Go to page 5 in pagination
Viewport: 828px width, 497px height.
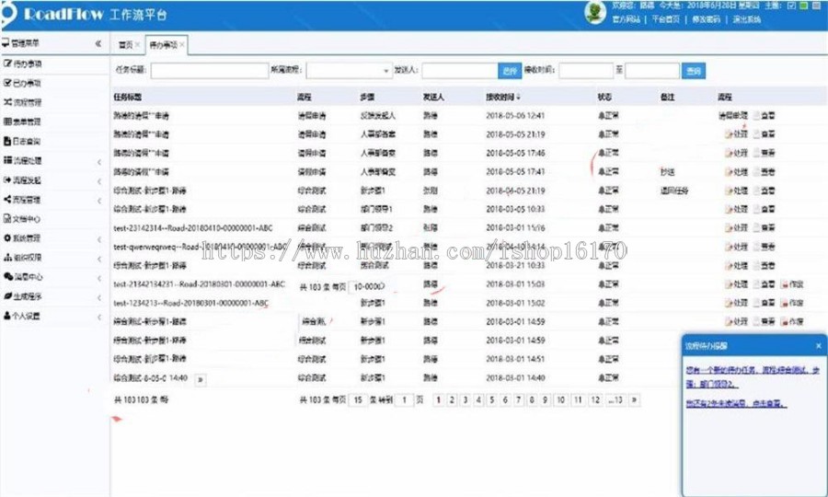(x=491, y=399)
